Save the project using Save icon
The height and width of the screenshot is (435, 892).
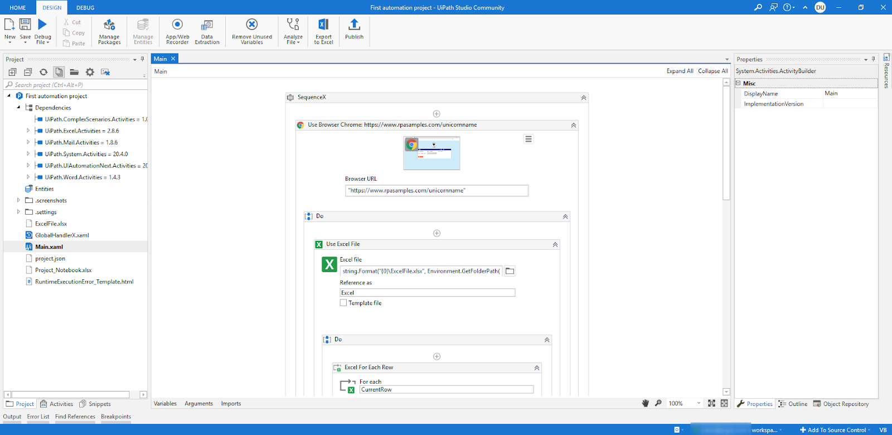click(25, 25)
